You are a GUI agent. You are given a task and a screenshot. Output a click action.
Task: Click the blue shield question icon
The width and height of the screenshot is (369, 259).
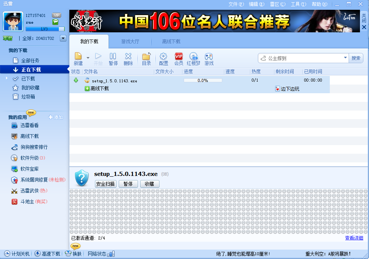pyautogui.click(x=82, y=178)
